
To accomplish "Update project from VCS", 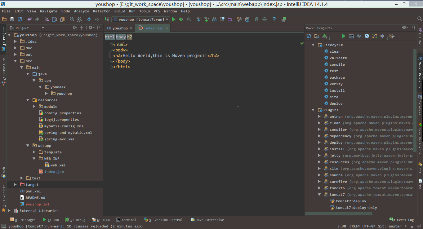I will (x=199, y=19).
